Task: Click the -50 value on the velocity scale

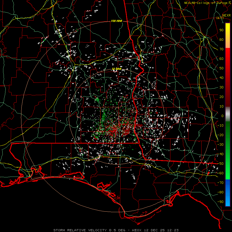Action: coord(220,164)
